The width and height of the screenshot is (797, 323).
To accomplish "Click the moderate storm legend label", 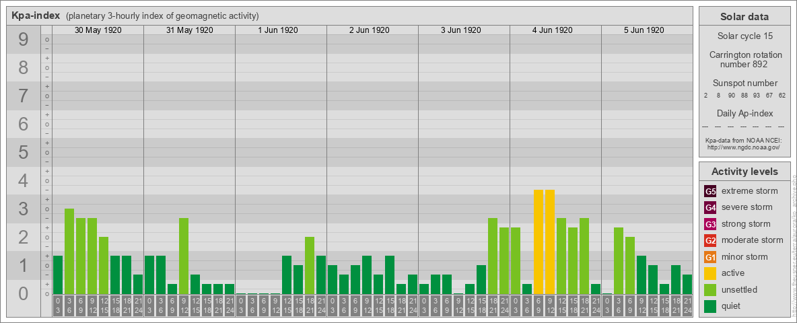I will click(x=753, y=240).
